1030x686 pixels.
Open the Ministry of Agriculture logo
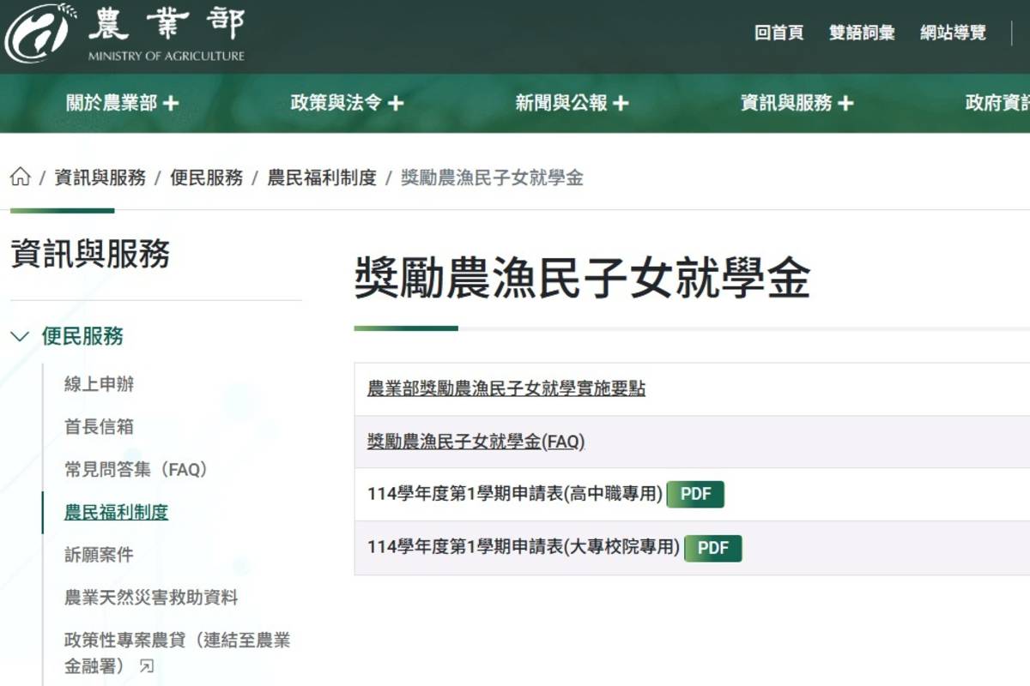pos(126,33)
